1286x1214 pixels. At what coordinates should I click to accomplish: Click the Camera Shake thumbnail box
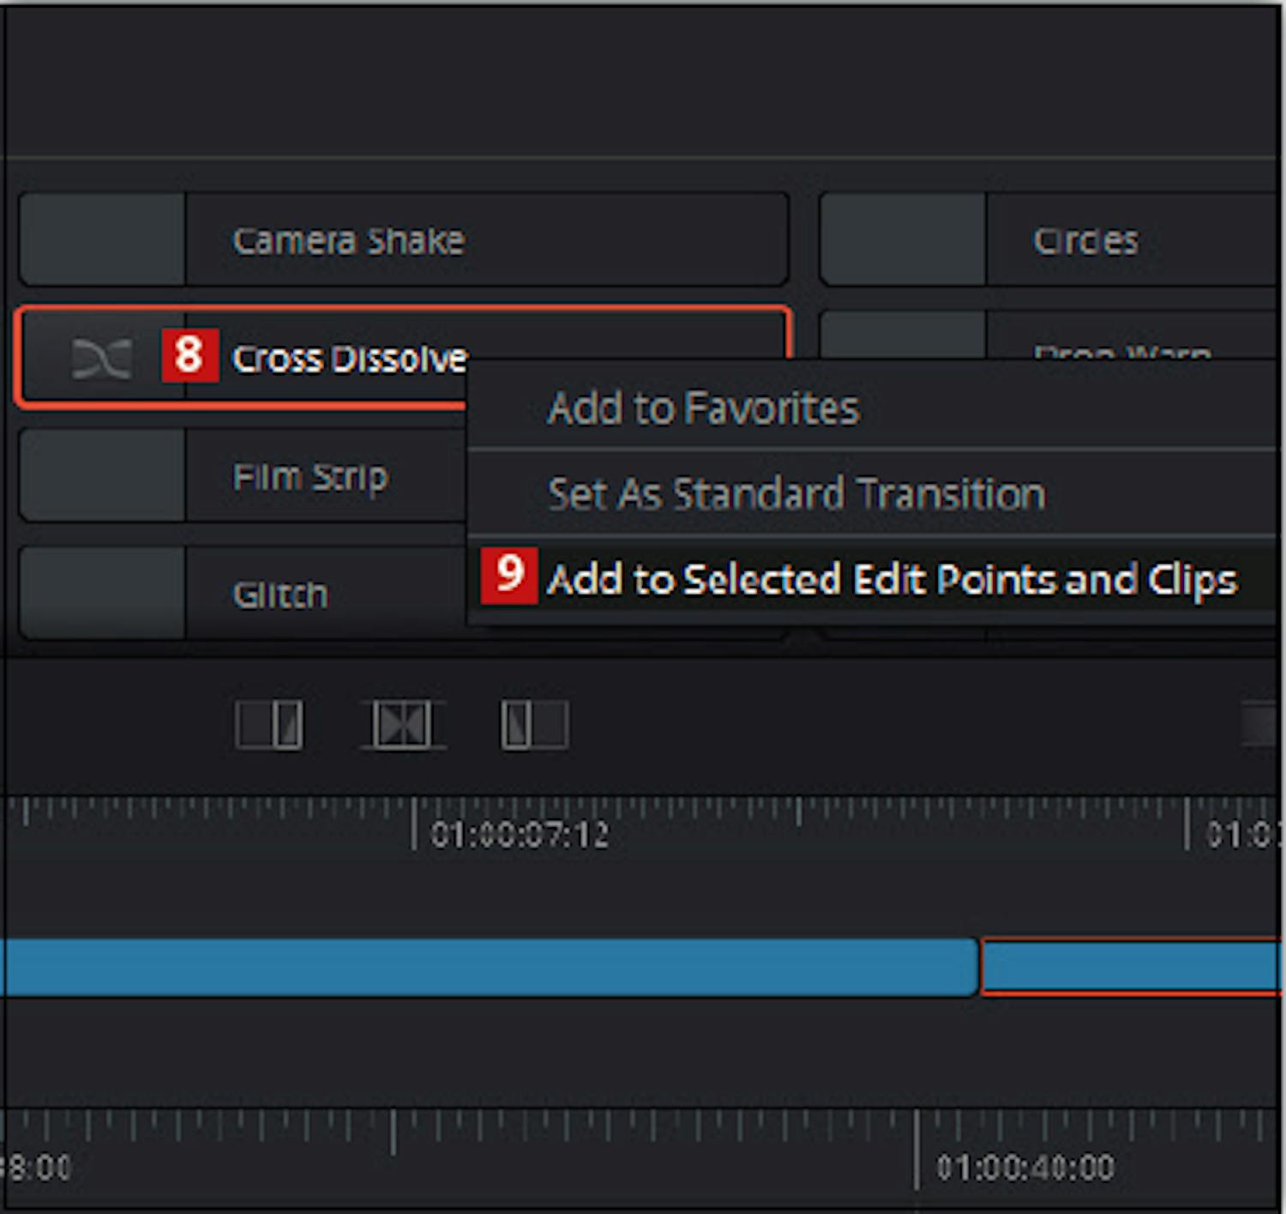pyautogui.click(x=102, y=239)
